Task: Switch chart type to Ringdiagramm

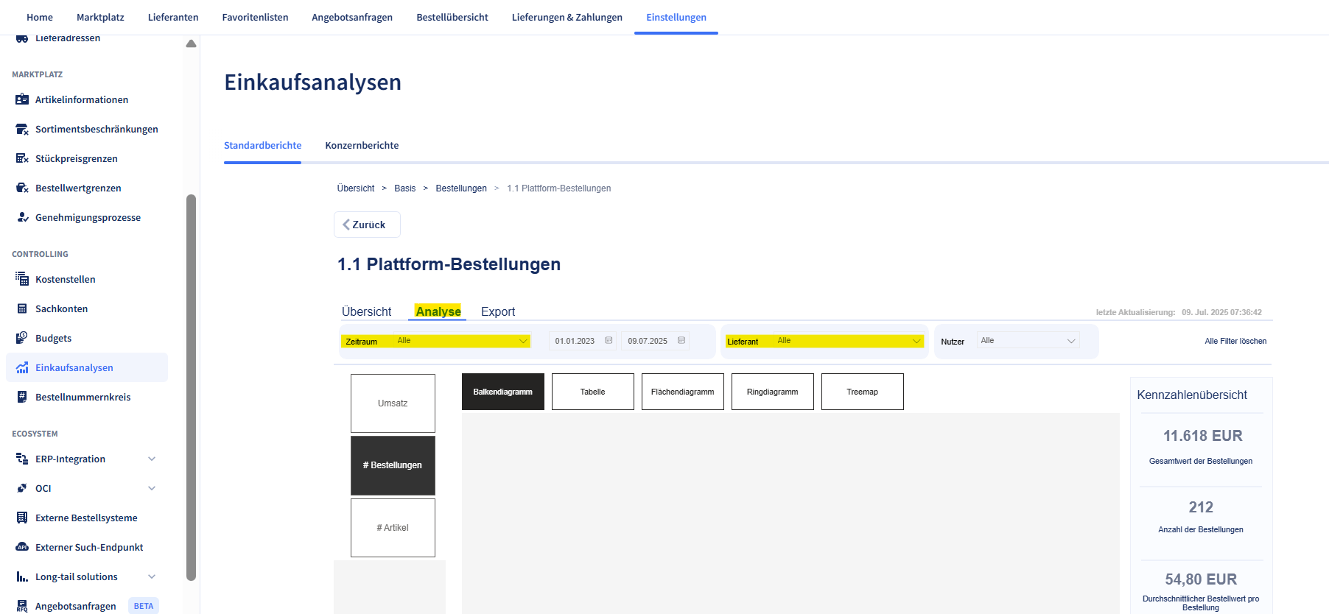Action: click(x=772, y=392)
